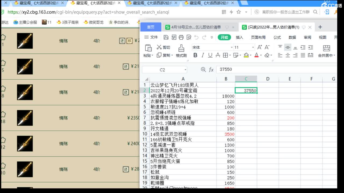Click the Undo arrow in WPS
Screen dimensions: 344x193
pos(196,37)
